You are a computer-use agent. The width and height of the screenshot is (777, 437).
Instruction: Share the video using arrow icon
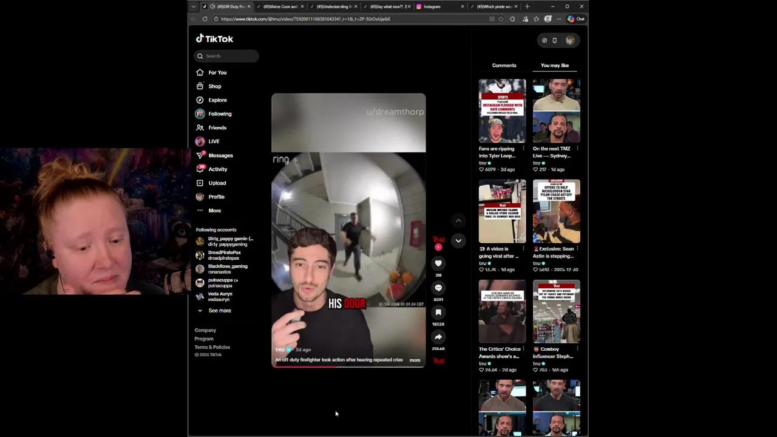(x=438, y=337)
